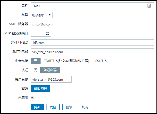Click the 修改密码 button
Screen dimensions: 157x114
tap(41, 89)
